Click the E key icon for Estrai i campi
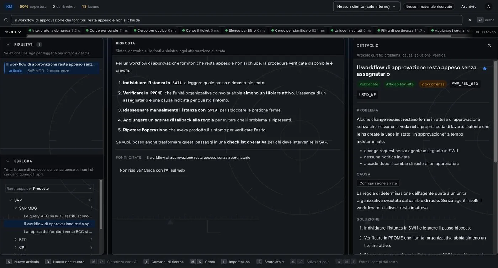 [x=353, y=262]
